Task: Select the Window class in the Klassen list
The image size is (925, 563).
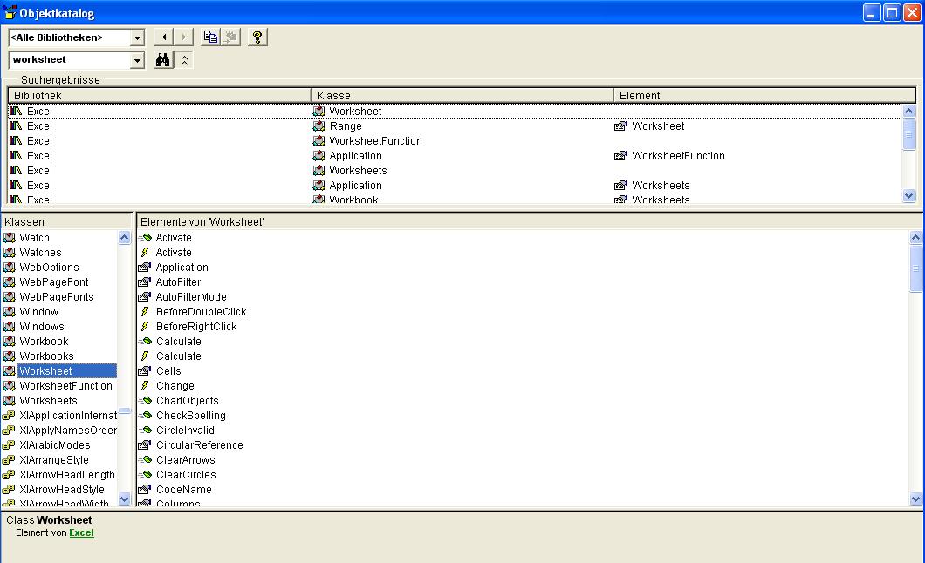Action: pos(39,311)
